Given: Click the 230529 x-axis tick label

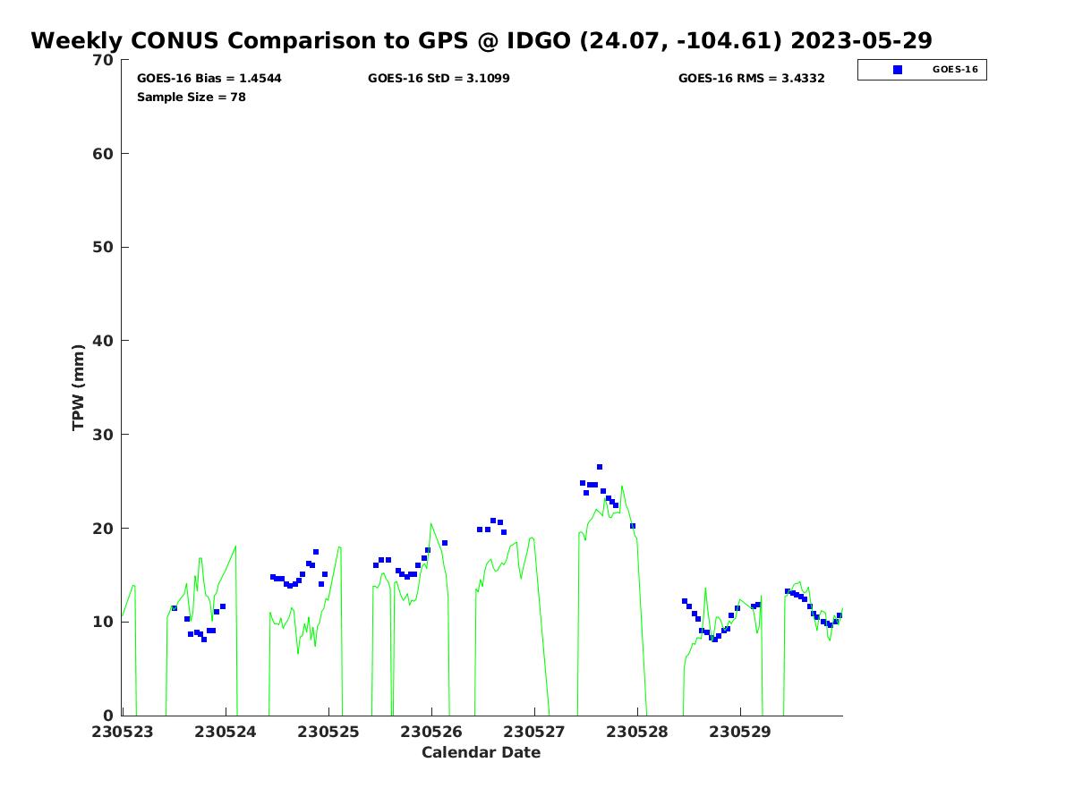Looking at the screenshot, I should 740,732.
